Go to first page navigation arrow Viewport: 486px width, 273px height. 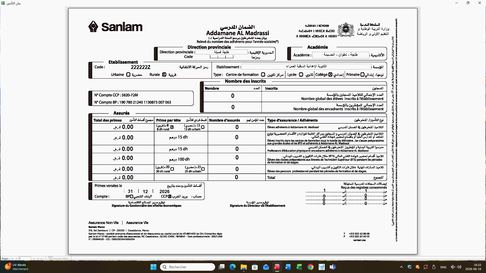(12, 259)
